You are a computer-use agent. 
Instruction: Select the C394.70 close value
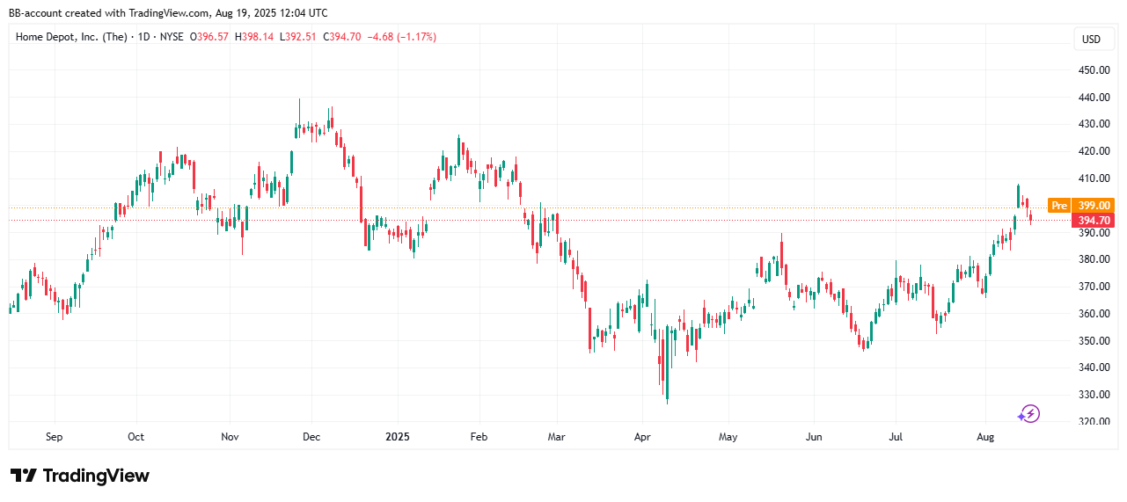(x=342, y=37)
